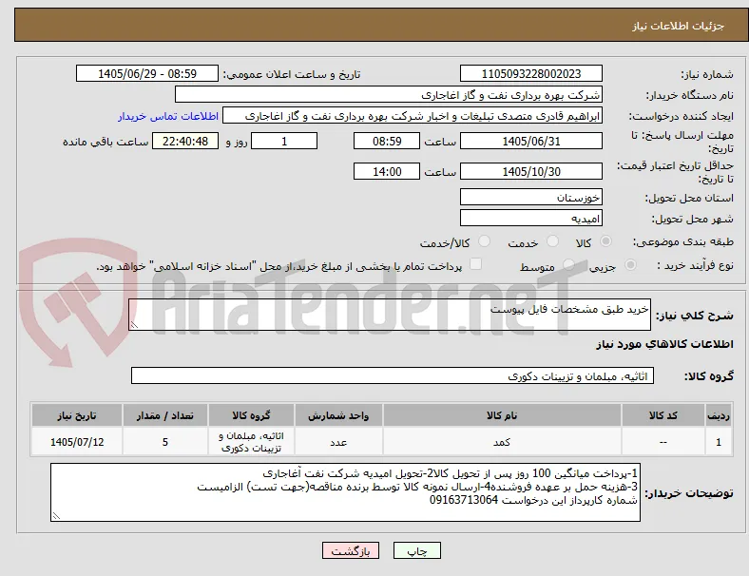Click the buyer notes textarea resize handle
749x576 pixels.
(56, 516)
